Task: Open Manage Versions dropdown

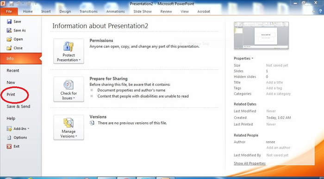Action: pos(69,127)
